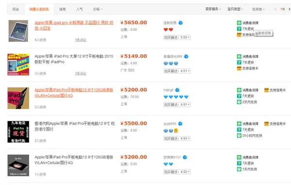Chat with 幸福绿光888 via Wangwang icon

pyautogui.click(x=186, y=56)
